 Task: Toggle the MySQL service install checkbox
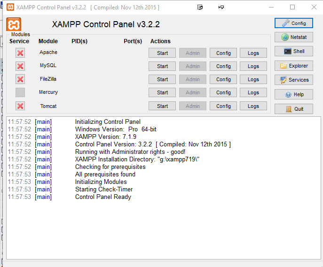20,66
